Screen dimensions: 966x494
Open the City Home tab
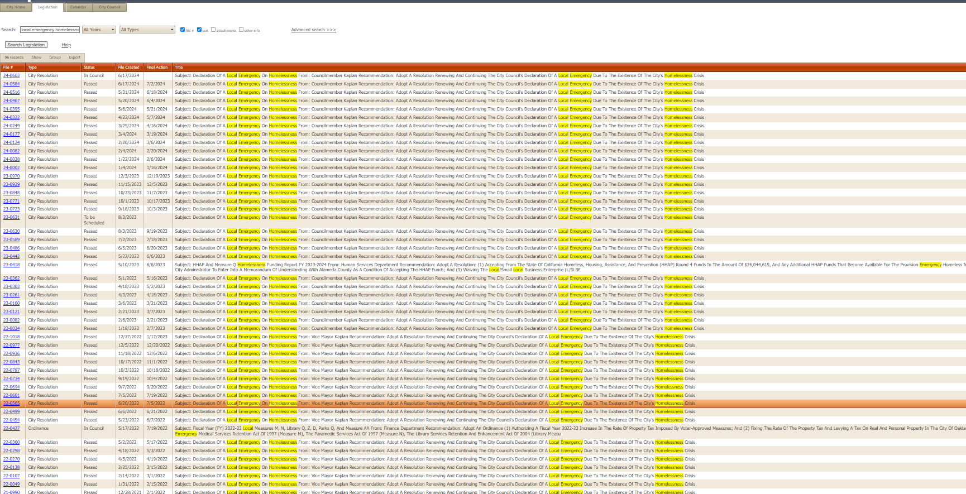(16, 7)
